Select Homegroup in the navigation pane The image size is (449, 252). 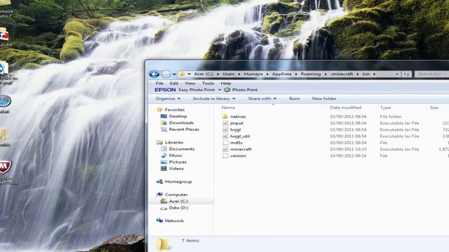[178, 182]
